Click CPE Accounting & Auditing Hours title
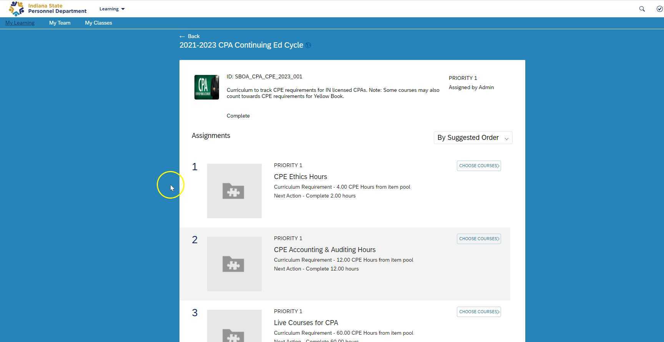The width and height of the screenshot is (664, 342). pyautogui.click(x=324, y=250)
